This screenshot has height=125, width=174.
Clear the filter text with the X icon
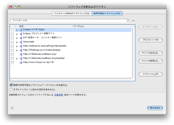point(128,21)
